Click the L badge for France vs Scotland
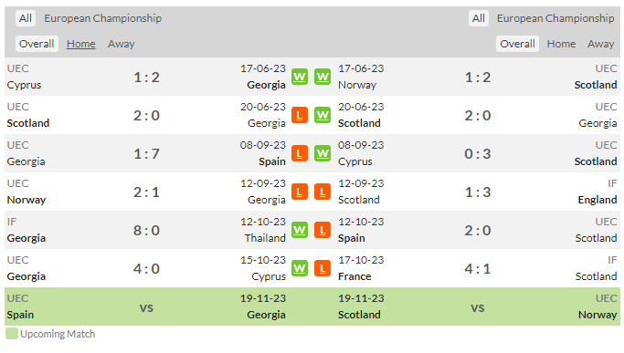This screenshot has height=353, width=624. click(323, 269)
